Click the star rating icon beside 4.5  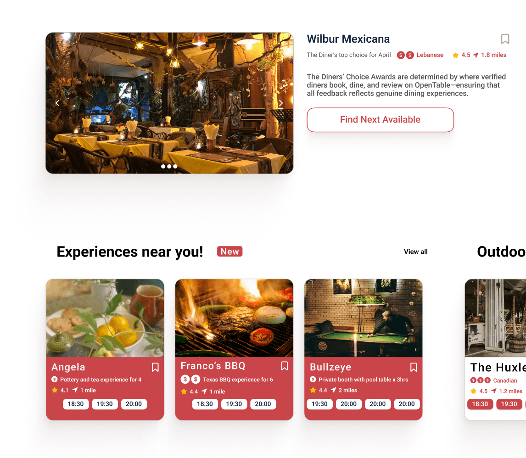[x=455, y=55]
